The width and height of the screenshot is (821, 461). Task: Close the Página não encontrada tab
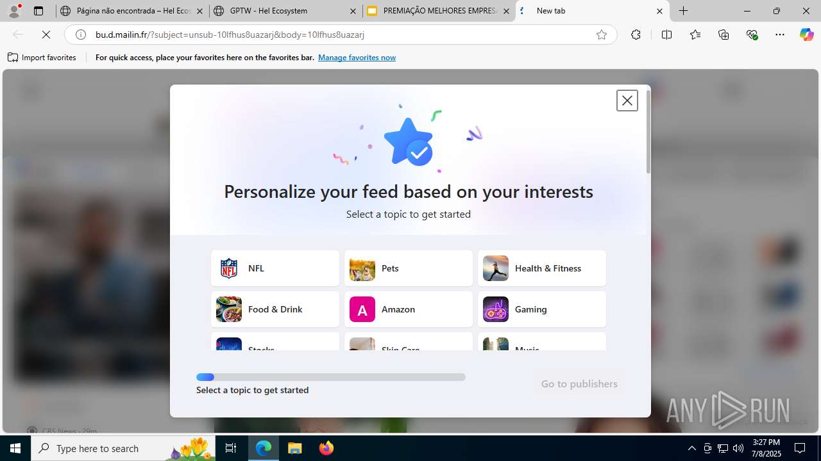tap(199, 11)
